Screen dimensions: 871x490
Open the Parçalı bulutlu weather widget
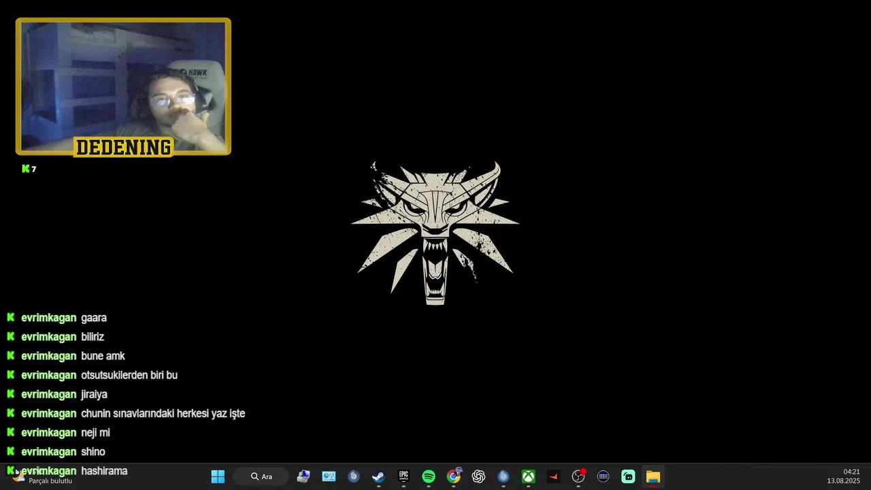42,477
